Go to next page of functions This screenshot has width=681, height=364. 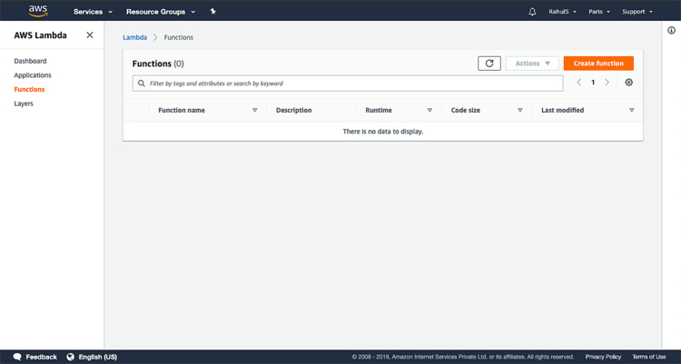607,83
